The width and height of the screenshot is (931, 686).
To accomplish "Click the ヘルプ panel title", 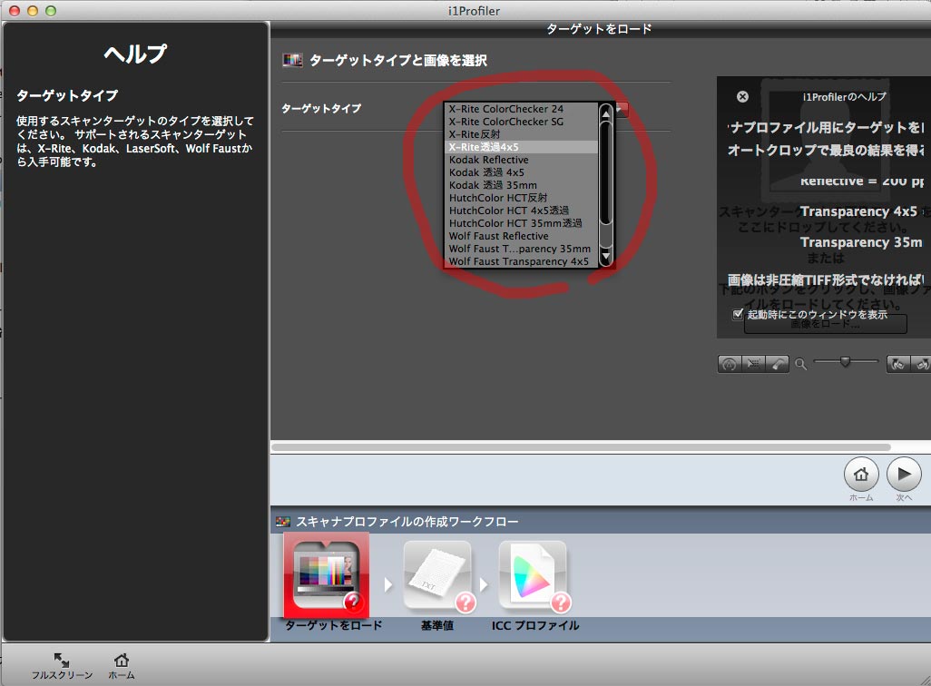I will [135, 54].
